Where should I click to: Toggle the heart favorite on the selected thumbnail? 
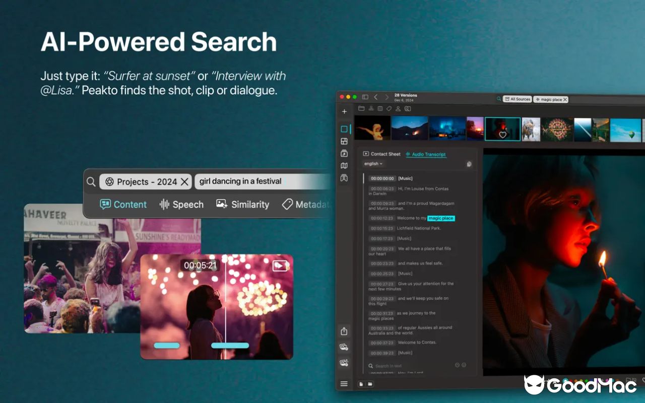click(503, 135)
